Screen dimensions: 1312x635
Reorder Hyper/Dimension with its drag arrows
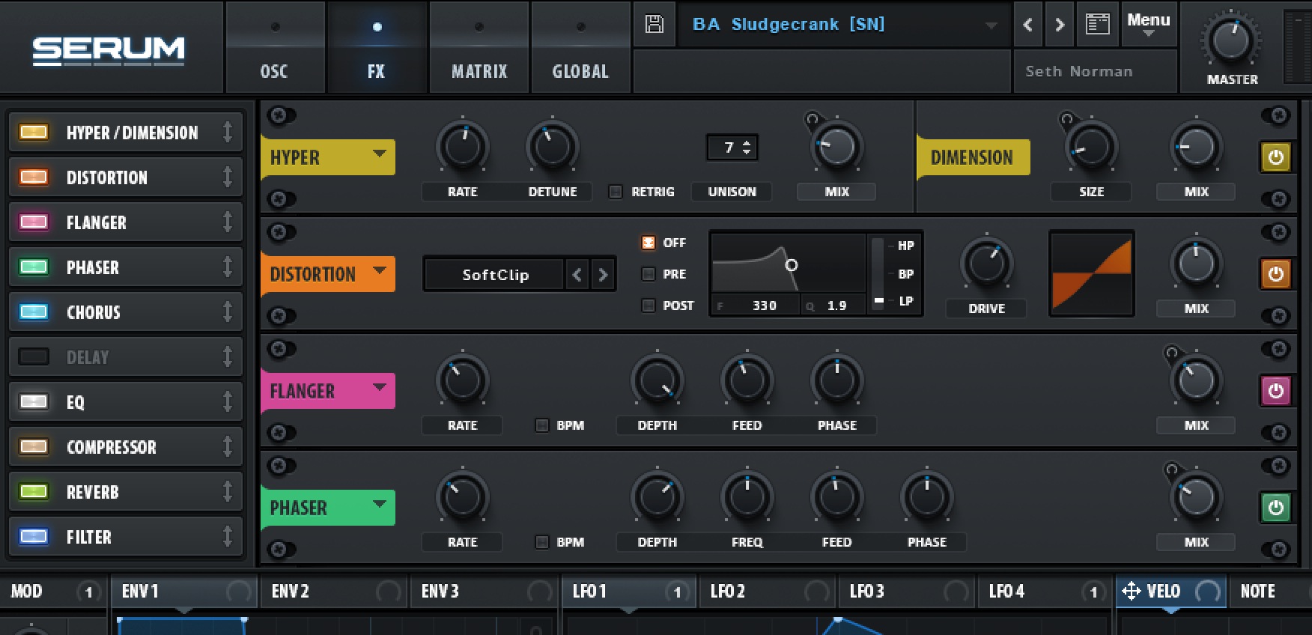pos(228,133)
